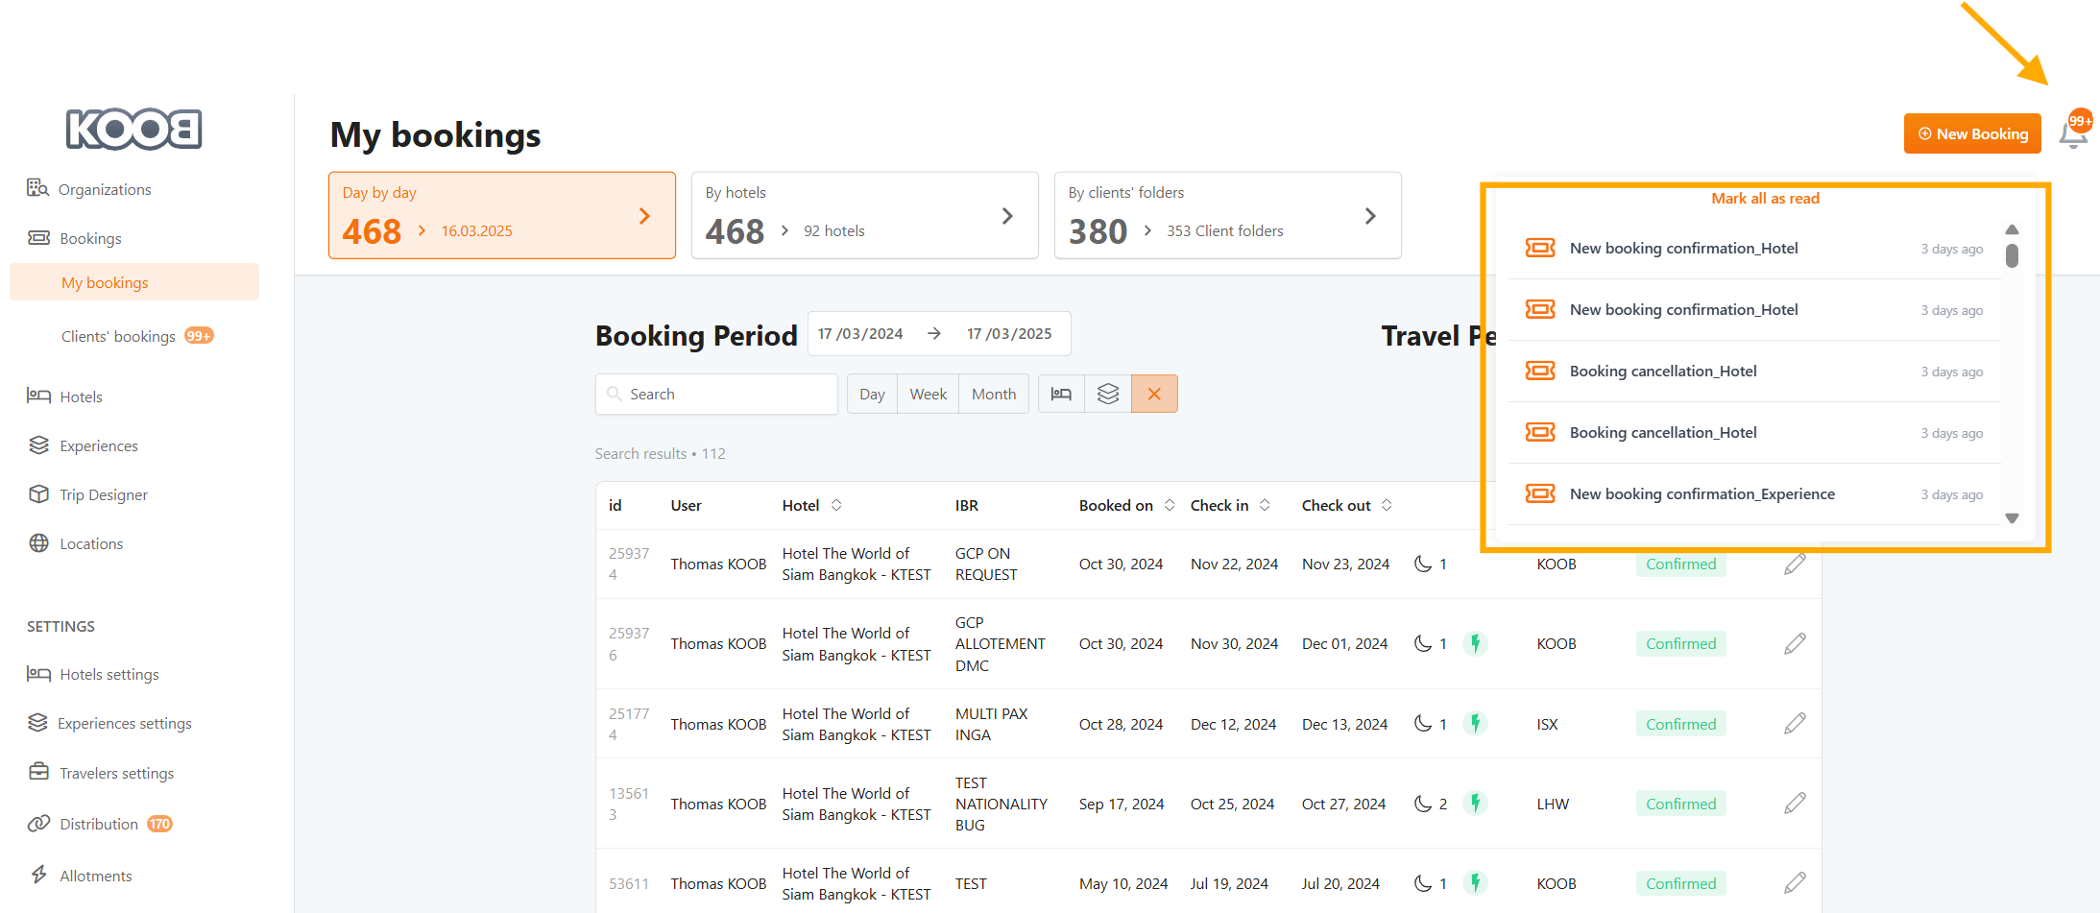Screen dimensions: 2100x913
Task: Open Clients' bookings in the sidebar
Action: (x=118, y=336)
